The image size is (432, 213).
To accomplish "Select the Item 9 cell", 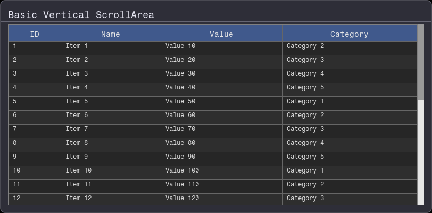I will pyautogui.click(x=111, y=157).
